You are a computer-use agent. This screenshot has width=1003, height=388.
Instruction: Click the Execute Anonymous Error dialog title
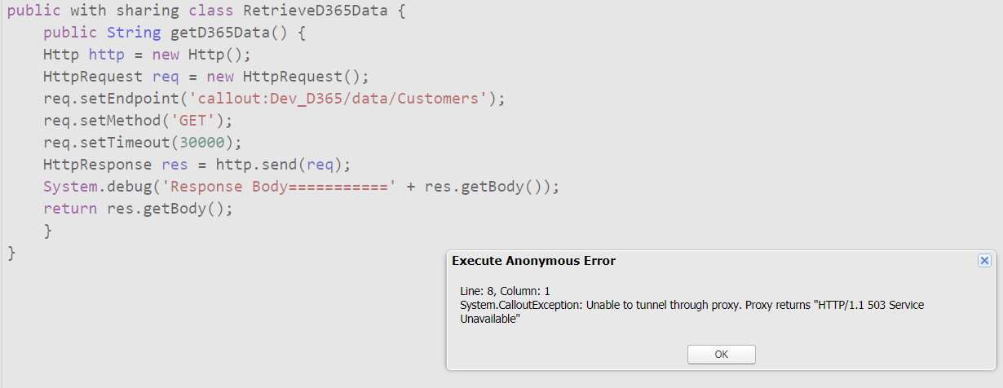tap(533, 261)
